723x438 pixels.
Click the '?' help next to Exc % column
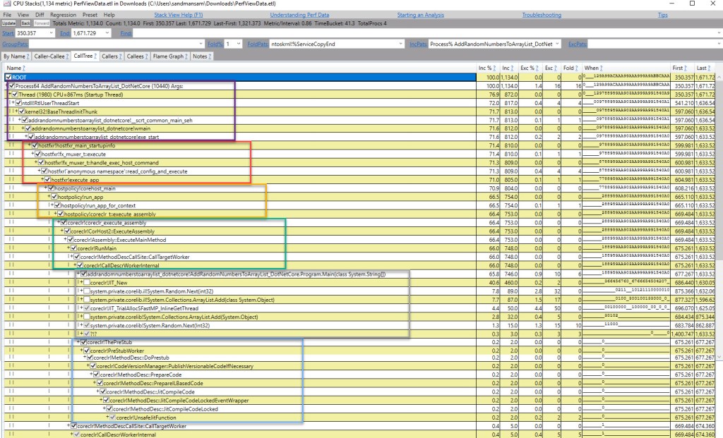(536, 68)
